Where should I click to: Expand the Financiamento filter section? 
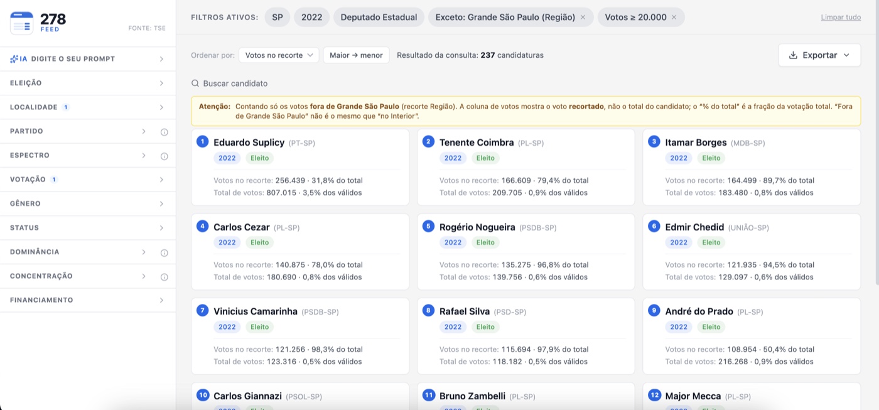click(x=88, y=300)
